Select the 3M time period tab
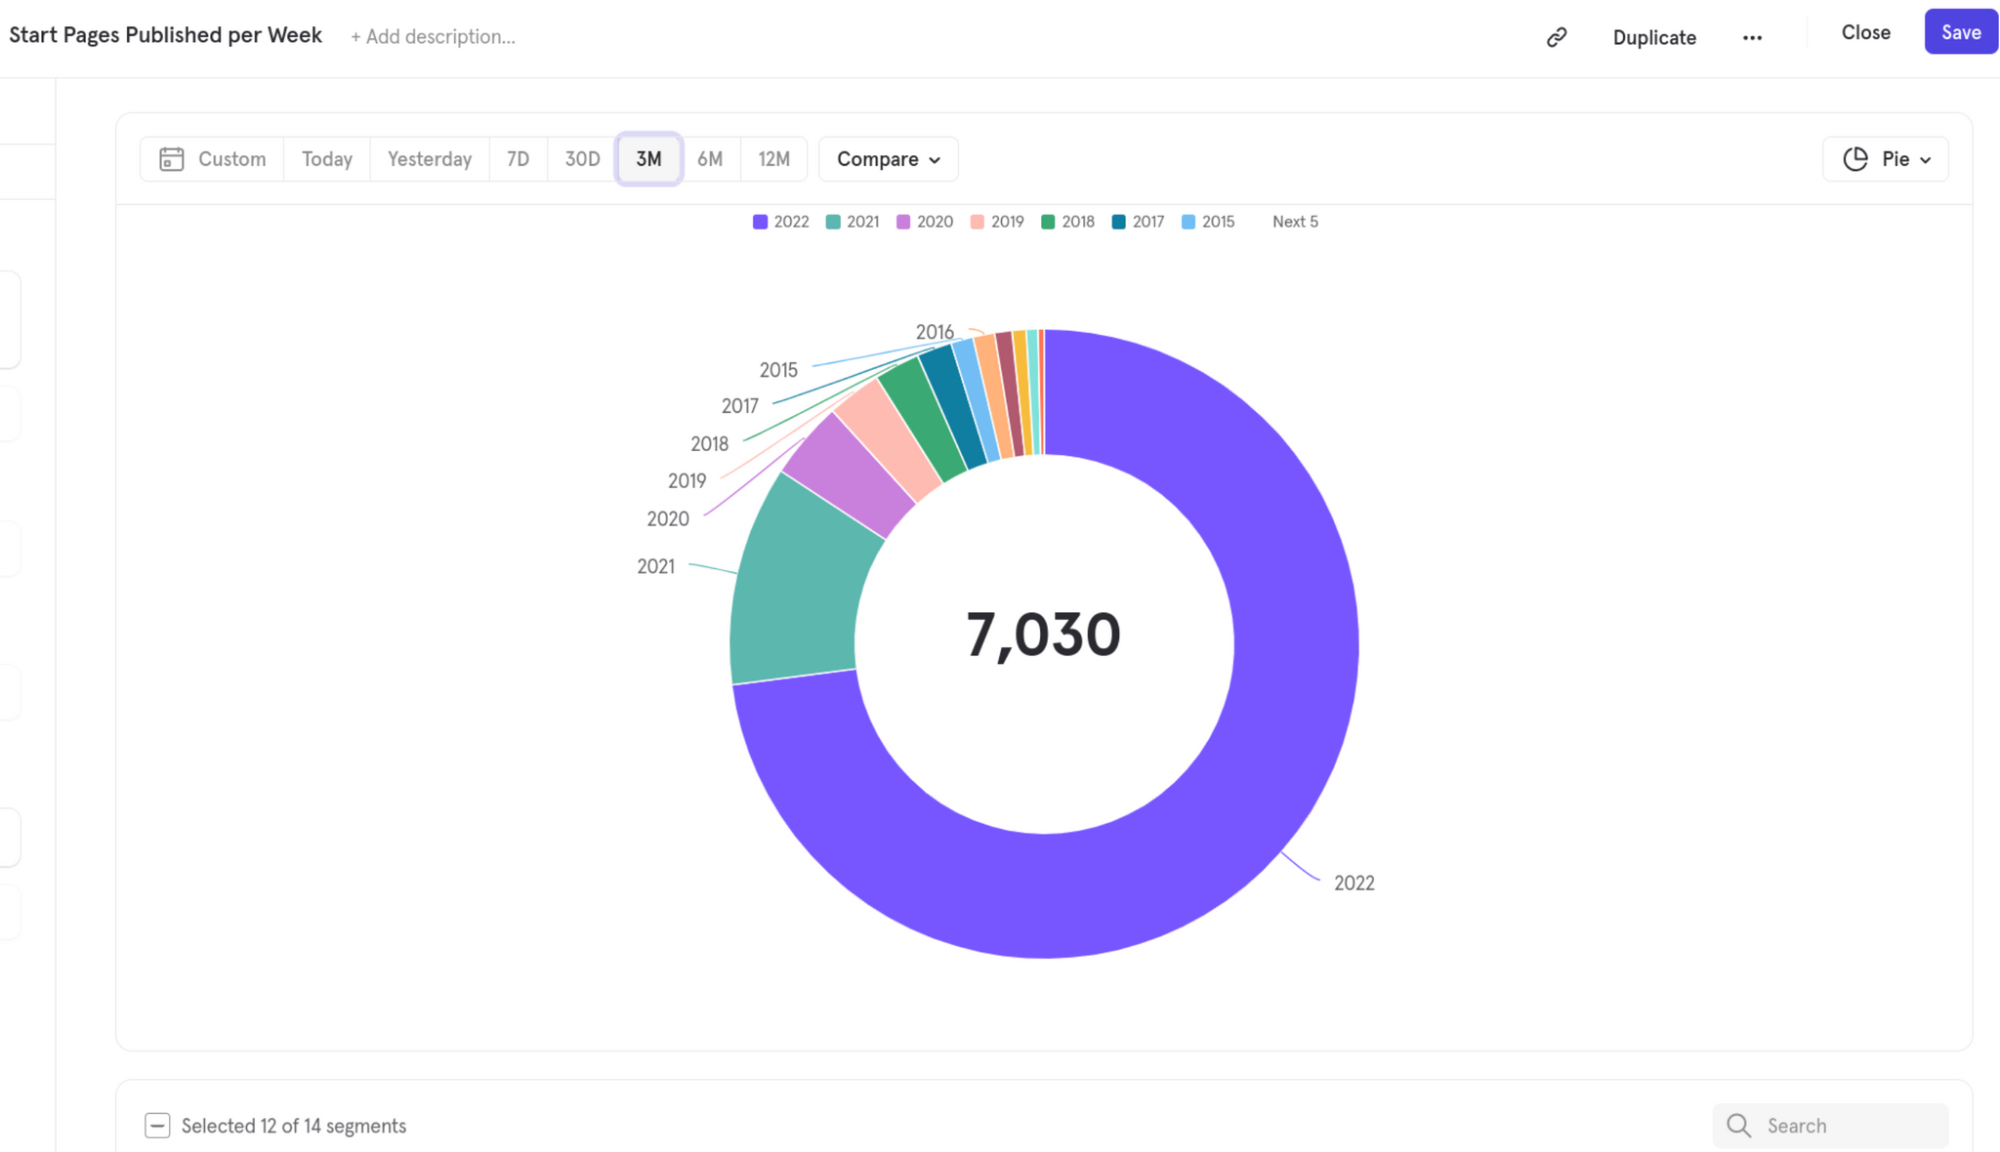This screenshot has width=2000, height=1152. 647,158
